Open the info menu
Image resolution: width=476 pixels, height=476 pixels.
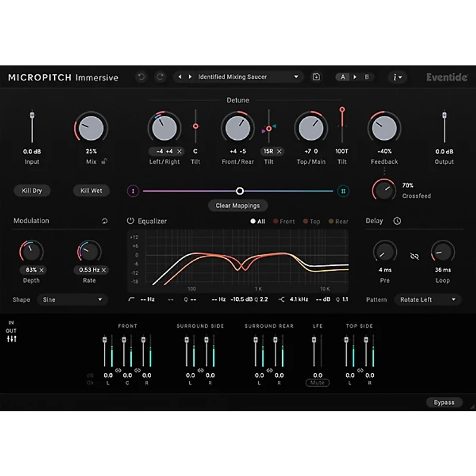click(x=397, y=77)
